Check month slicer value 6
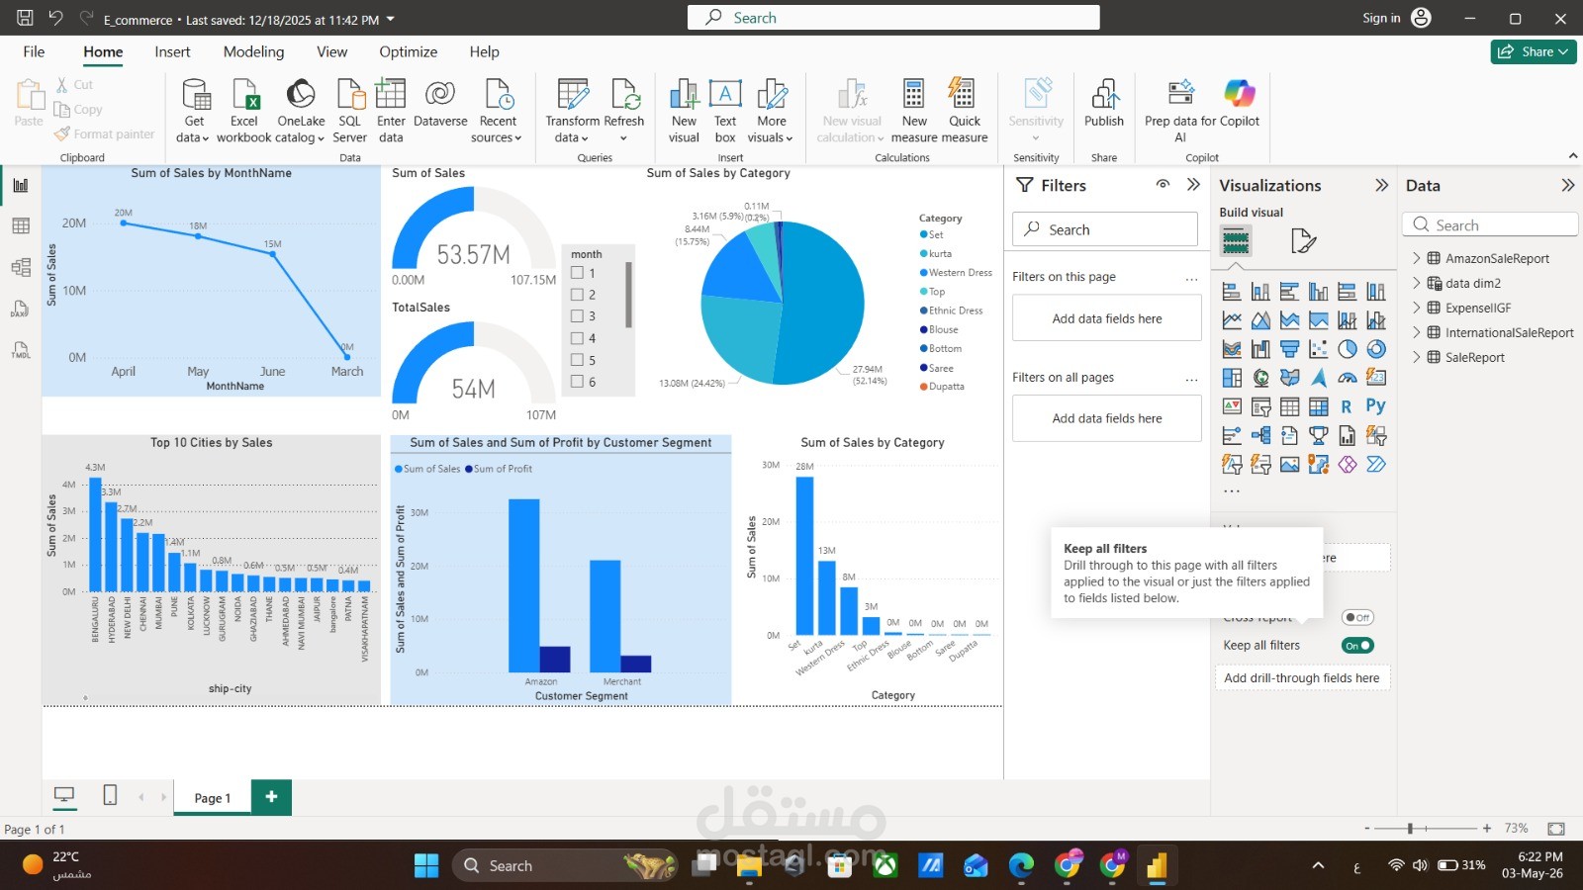 (x=577, y=382)
